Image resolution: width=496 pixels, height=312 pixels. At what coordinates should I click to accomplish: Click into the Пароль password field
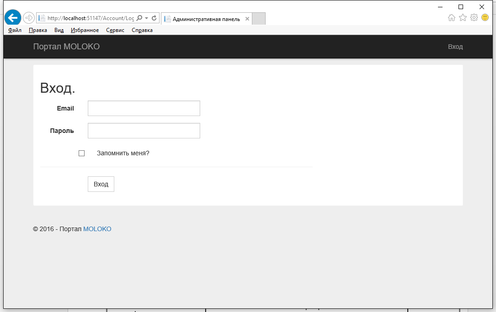click(144, 131)
